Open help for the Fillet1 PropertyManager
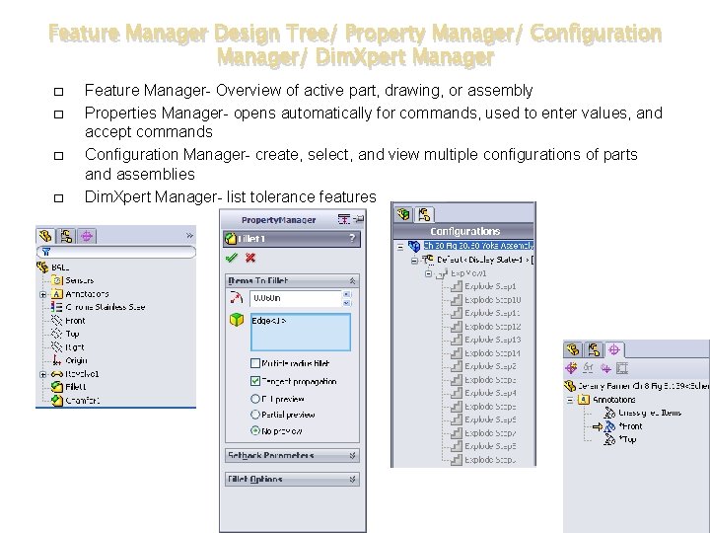The width and height of the screenshot is (710, 533). pos(352,239)
